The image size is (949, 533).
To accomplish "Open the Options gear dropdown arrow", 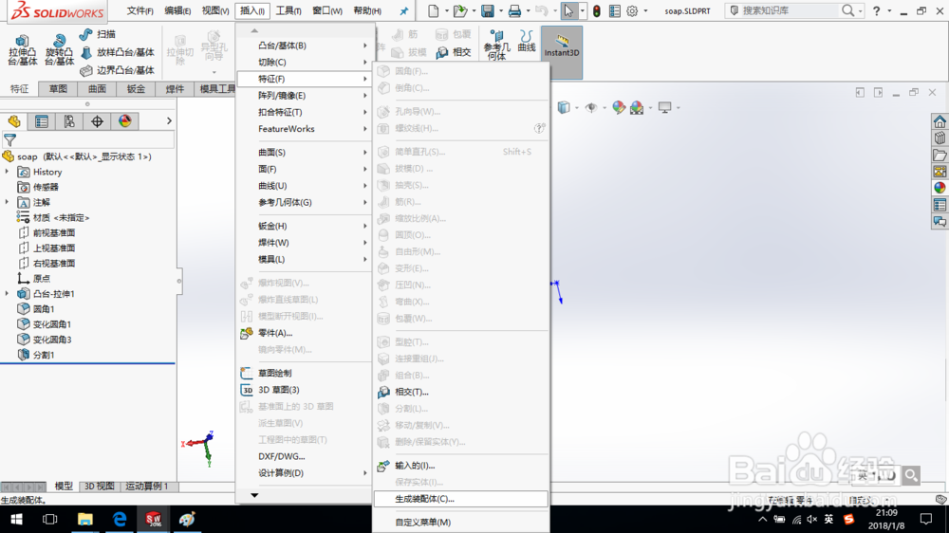I will pos(645,10).
